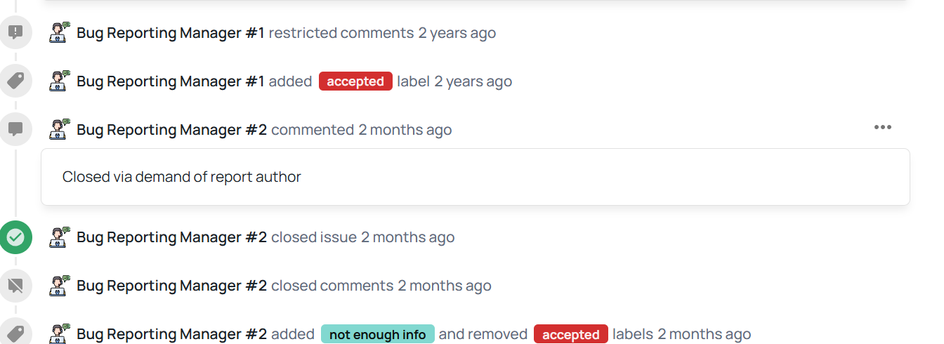Click the speech bubble icon beside the commented event
This screenshot has height=344, width=944.
(15, 129)
